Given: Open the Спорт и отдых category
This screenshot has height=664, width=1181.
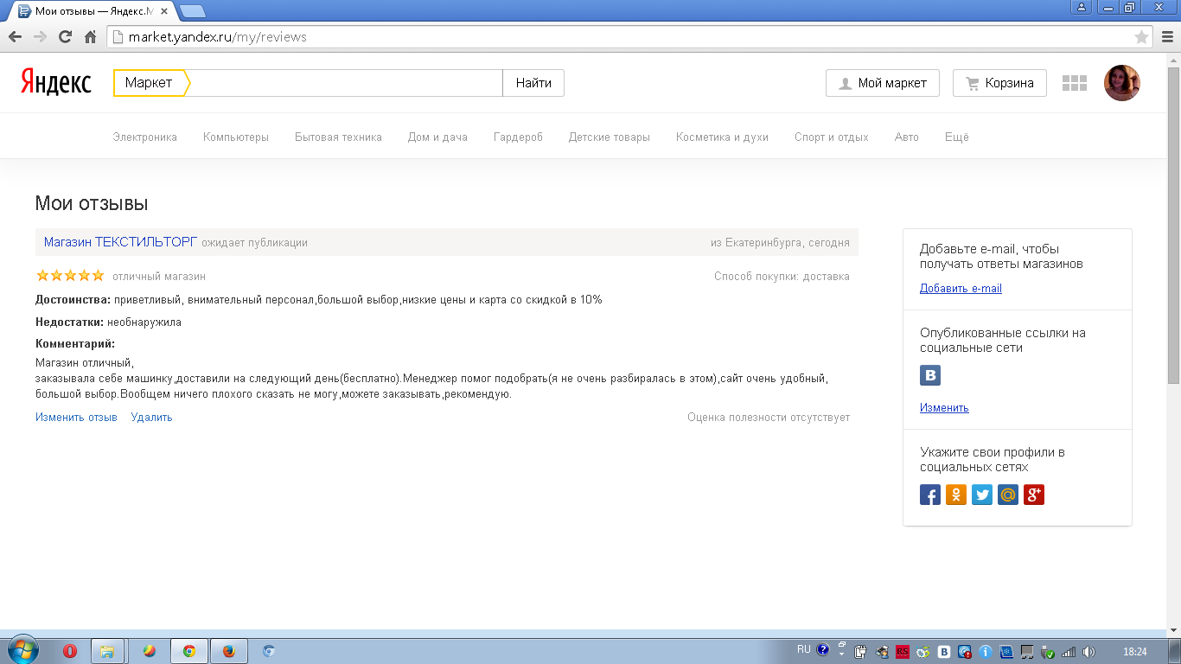Looking at the screenshot, I should coord(832,137).
